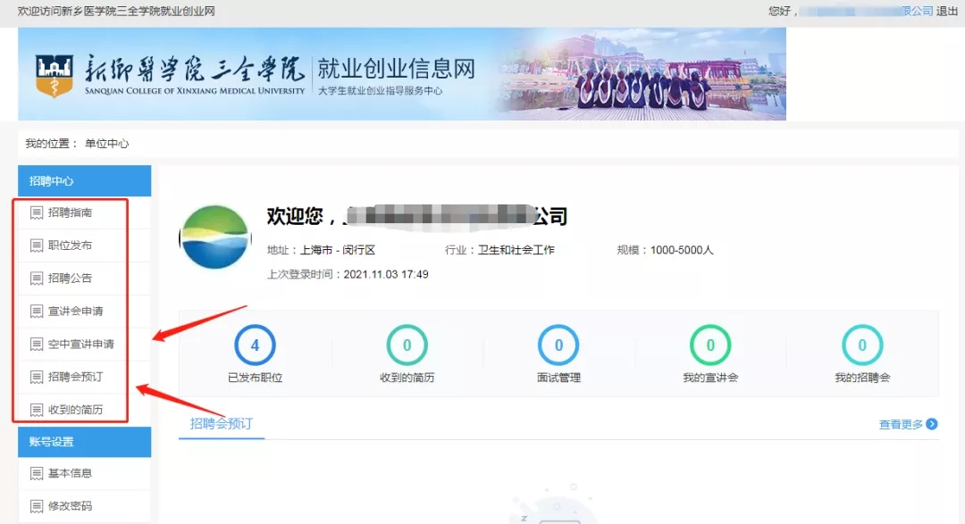Click the 招聘公告 sidebar icon
The height and width of the screenshot is (524, 965).
click(x=37, y=279)
